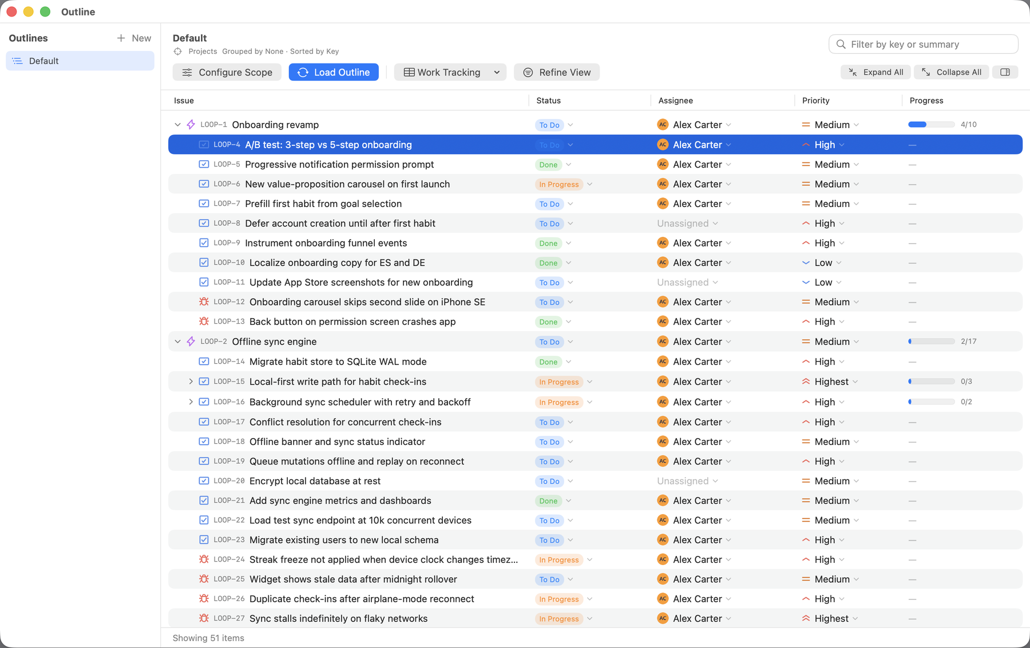Viewport: 1030px width, 648px height.
Task: Click the task checkbox icon for LOOP-9
Action: click(x=204, y=243)
